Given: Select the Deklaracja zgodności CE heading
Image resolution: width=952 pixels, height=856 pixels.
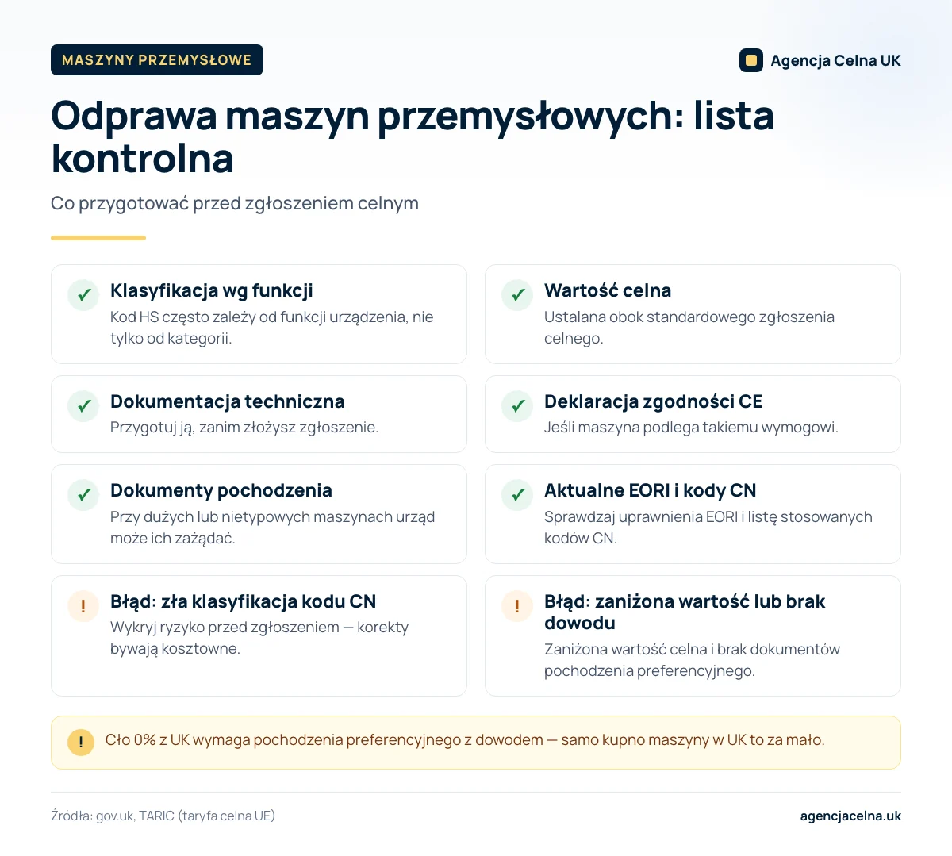Looking at the screenshot, I should [654, 401].
